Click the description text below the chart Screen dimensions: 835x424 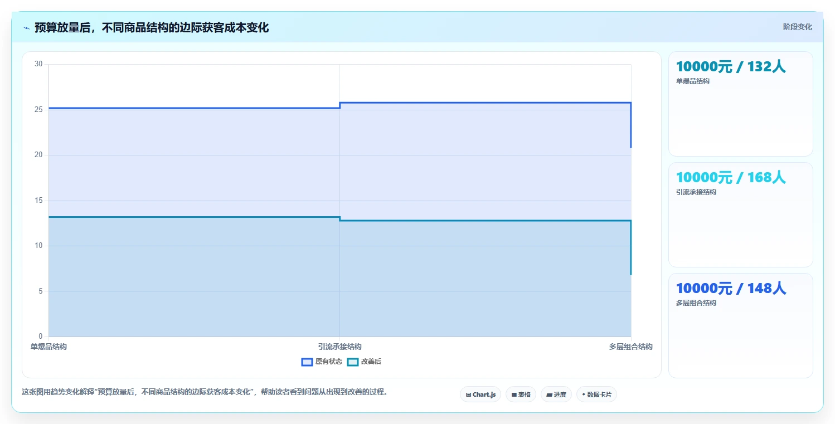coord(205,392)
